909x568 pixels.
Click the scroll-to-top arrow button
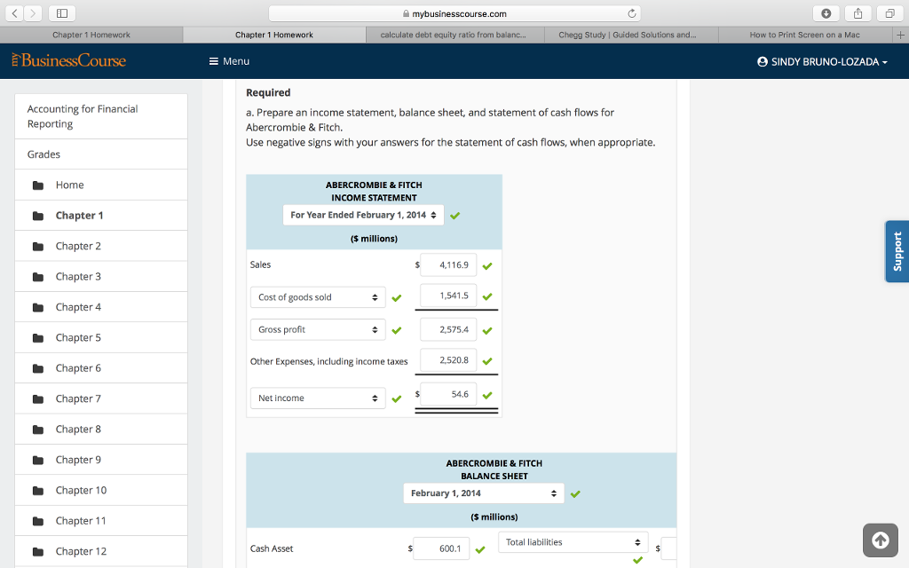coord(880,540)
